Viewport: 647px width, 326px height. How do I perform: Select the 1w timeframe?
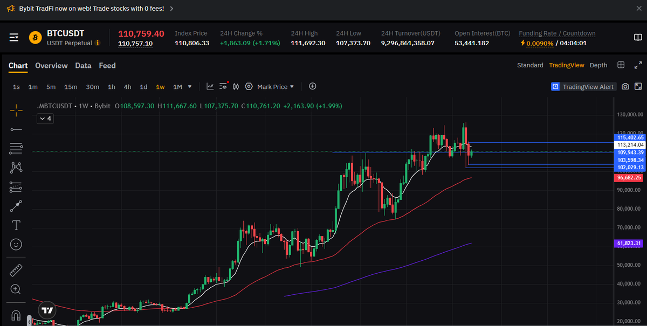pos(160,87)
